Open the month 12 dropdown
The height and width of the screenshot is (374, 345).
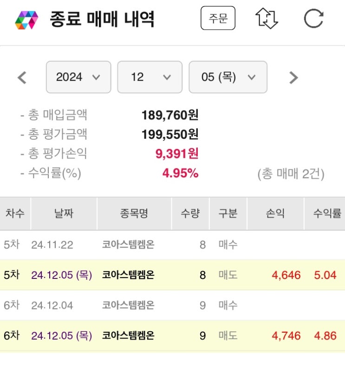point(150,77)
